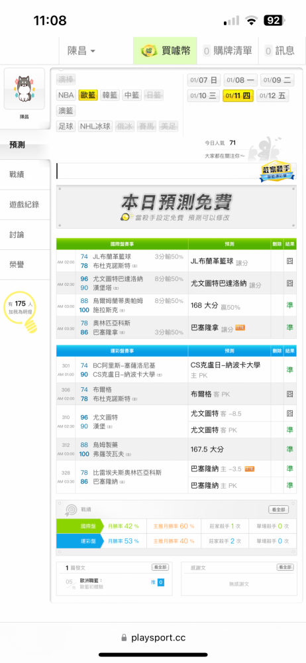Open the 購牌清單 list

(x=227, y=51)
